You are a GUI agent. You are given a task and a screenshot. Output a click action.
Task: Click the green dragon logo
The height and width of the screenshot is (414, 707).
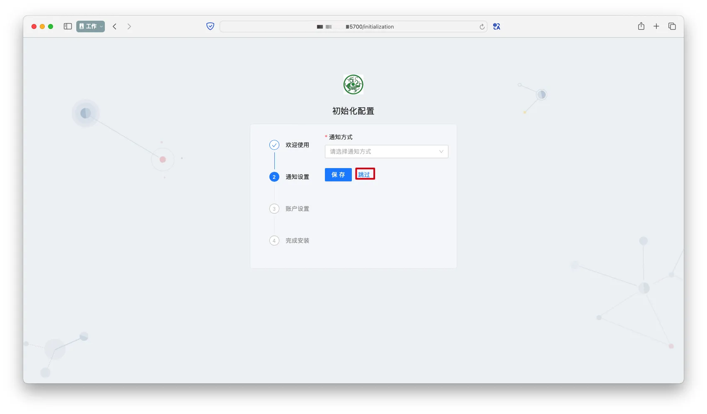coord(353,85)
